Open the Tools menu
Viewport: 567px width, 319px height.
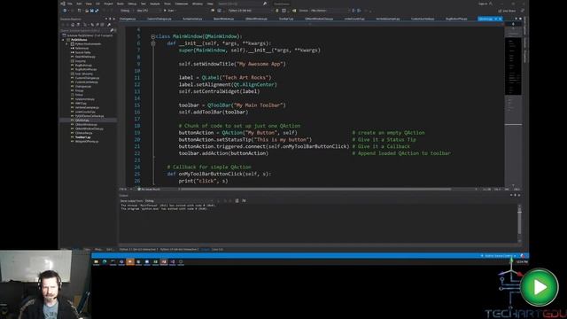pyautogui.click(x=167, y=4)
